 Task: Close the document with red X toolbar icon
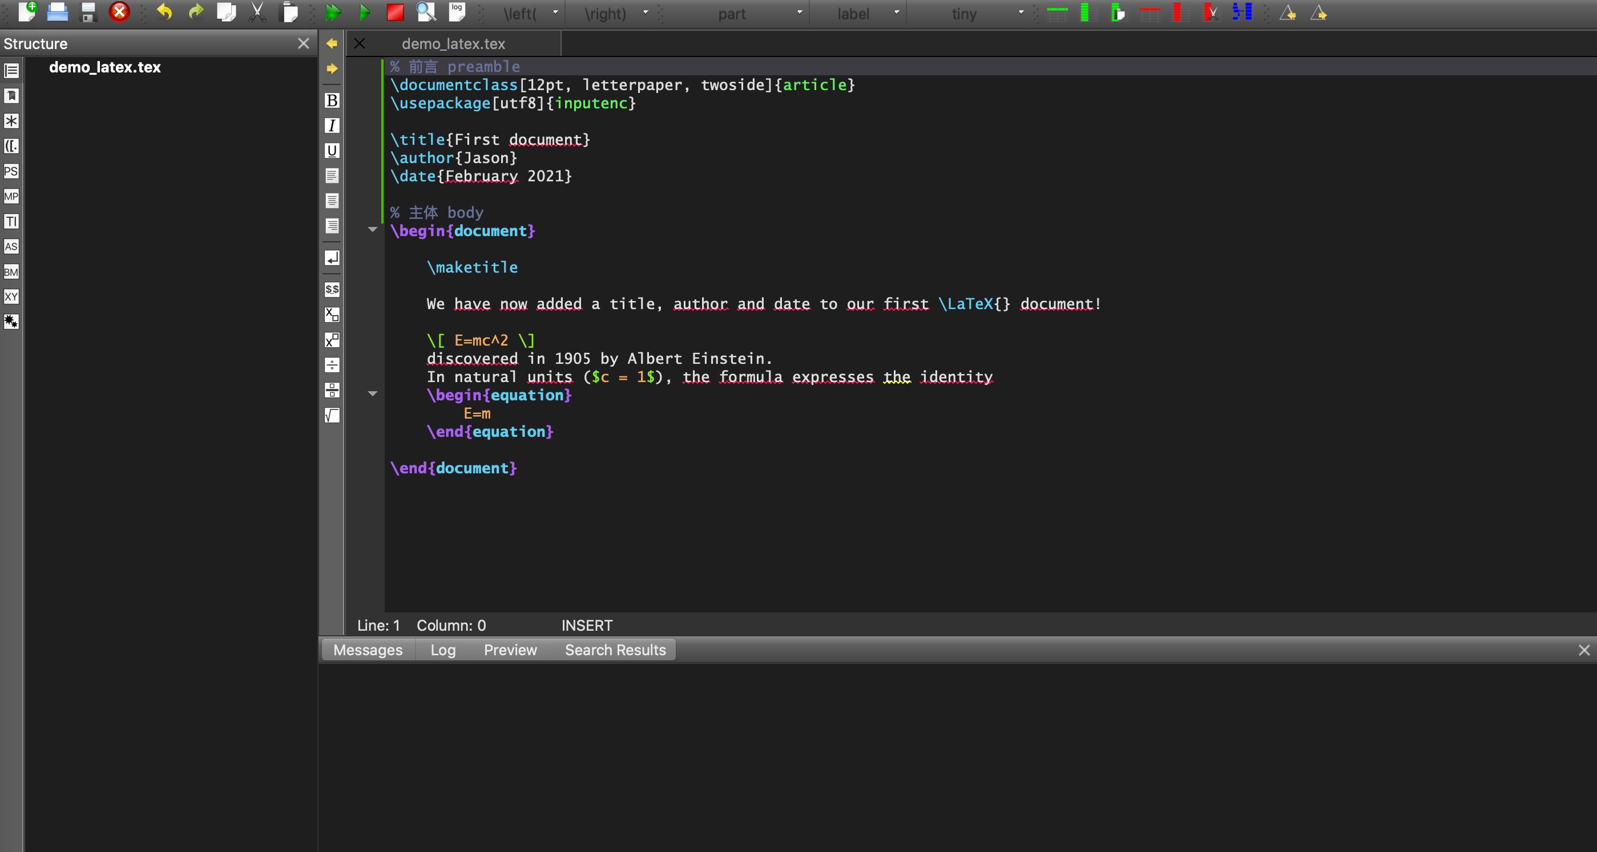tap(119, 12)
